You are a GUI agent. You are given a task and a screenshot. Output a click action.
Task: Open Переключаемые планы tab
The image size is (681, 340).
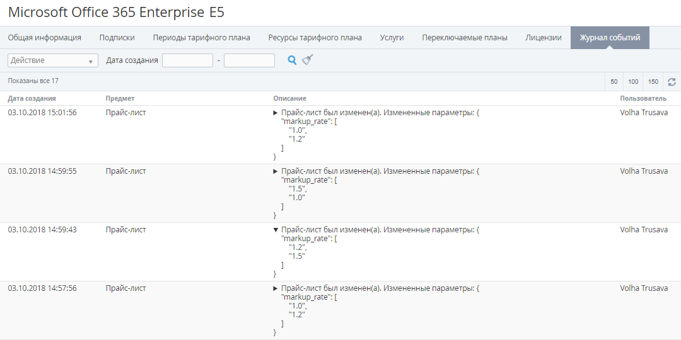click(x=465, y=38)
